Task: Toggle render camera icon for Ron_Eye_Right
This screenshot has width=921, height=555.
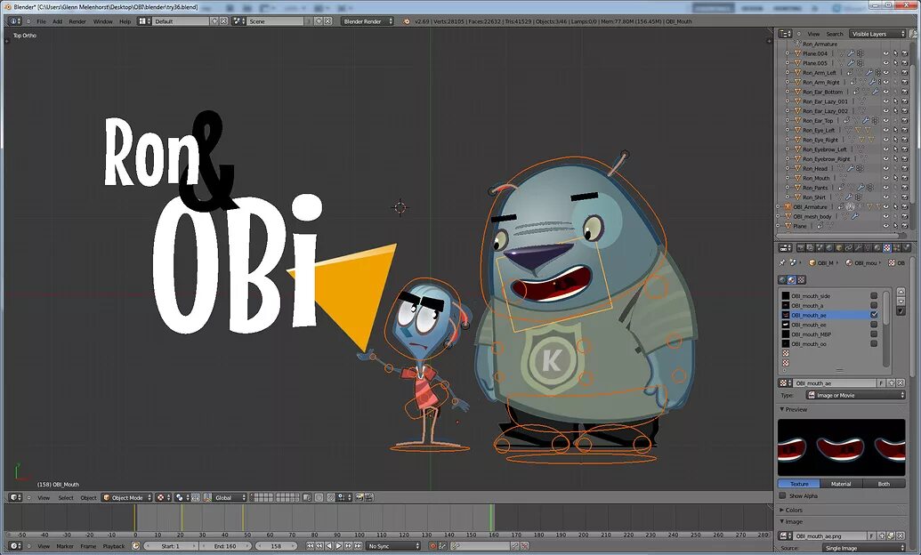Action: [x=905, y=140]
